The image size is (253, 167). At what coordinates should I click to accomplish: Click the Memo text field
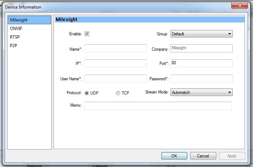coord(158,106)
